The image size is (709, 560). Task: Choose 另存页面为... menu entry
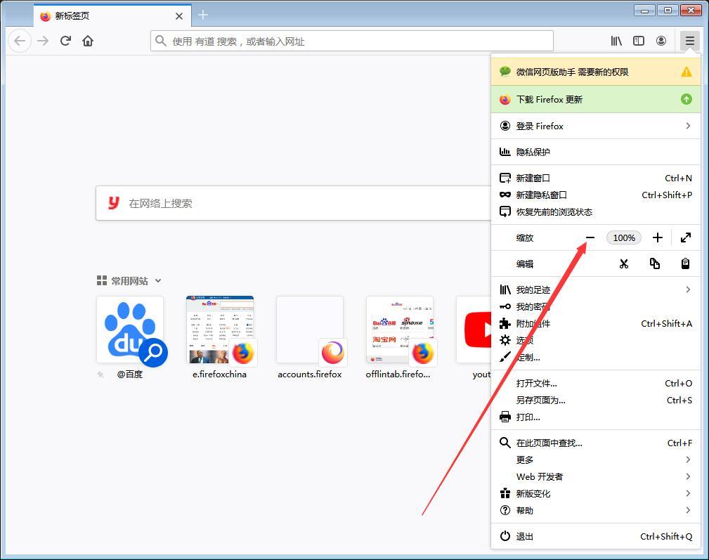pos(595,401)
